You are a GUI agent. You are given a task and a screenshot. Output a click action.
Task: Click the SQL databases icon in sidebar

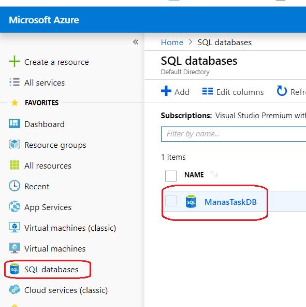tap(14, 269)
